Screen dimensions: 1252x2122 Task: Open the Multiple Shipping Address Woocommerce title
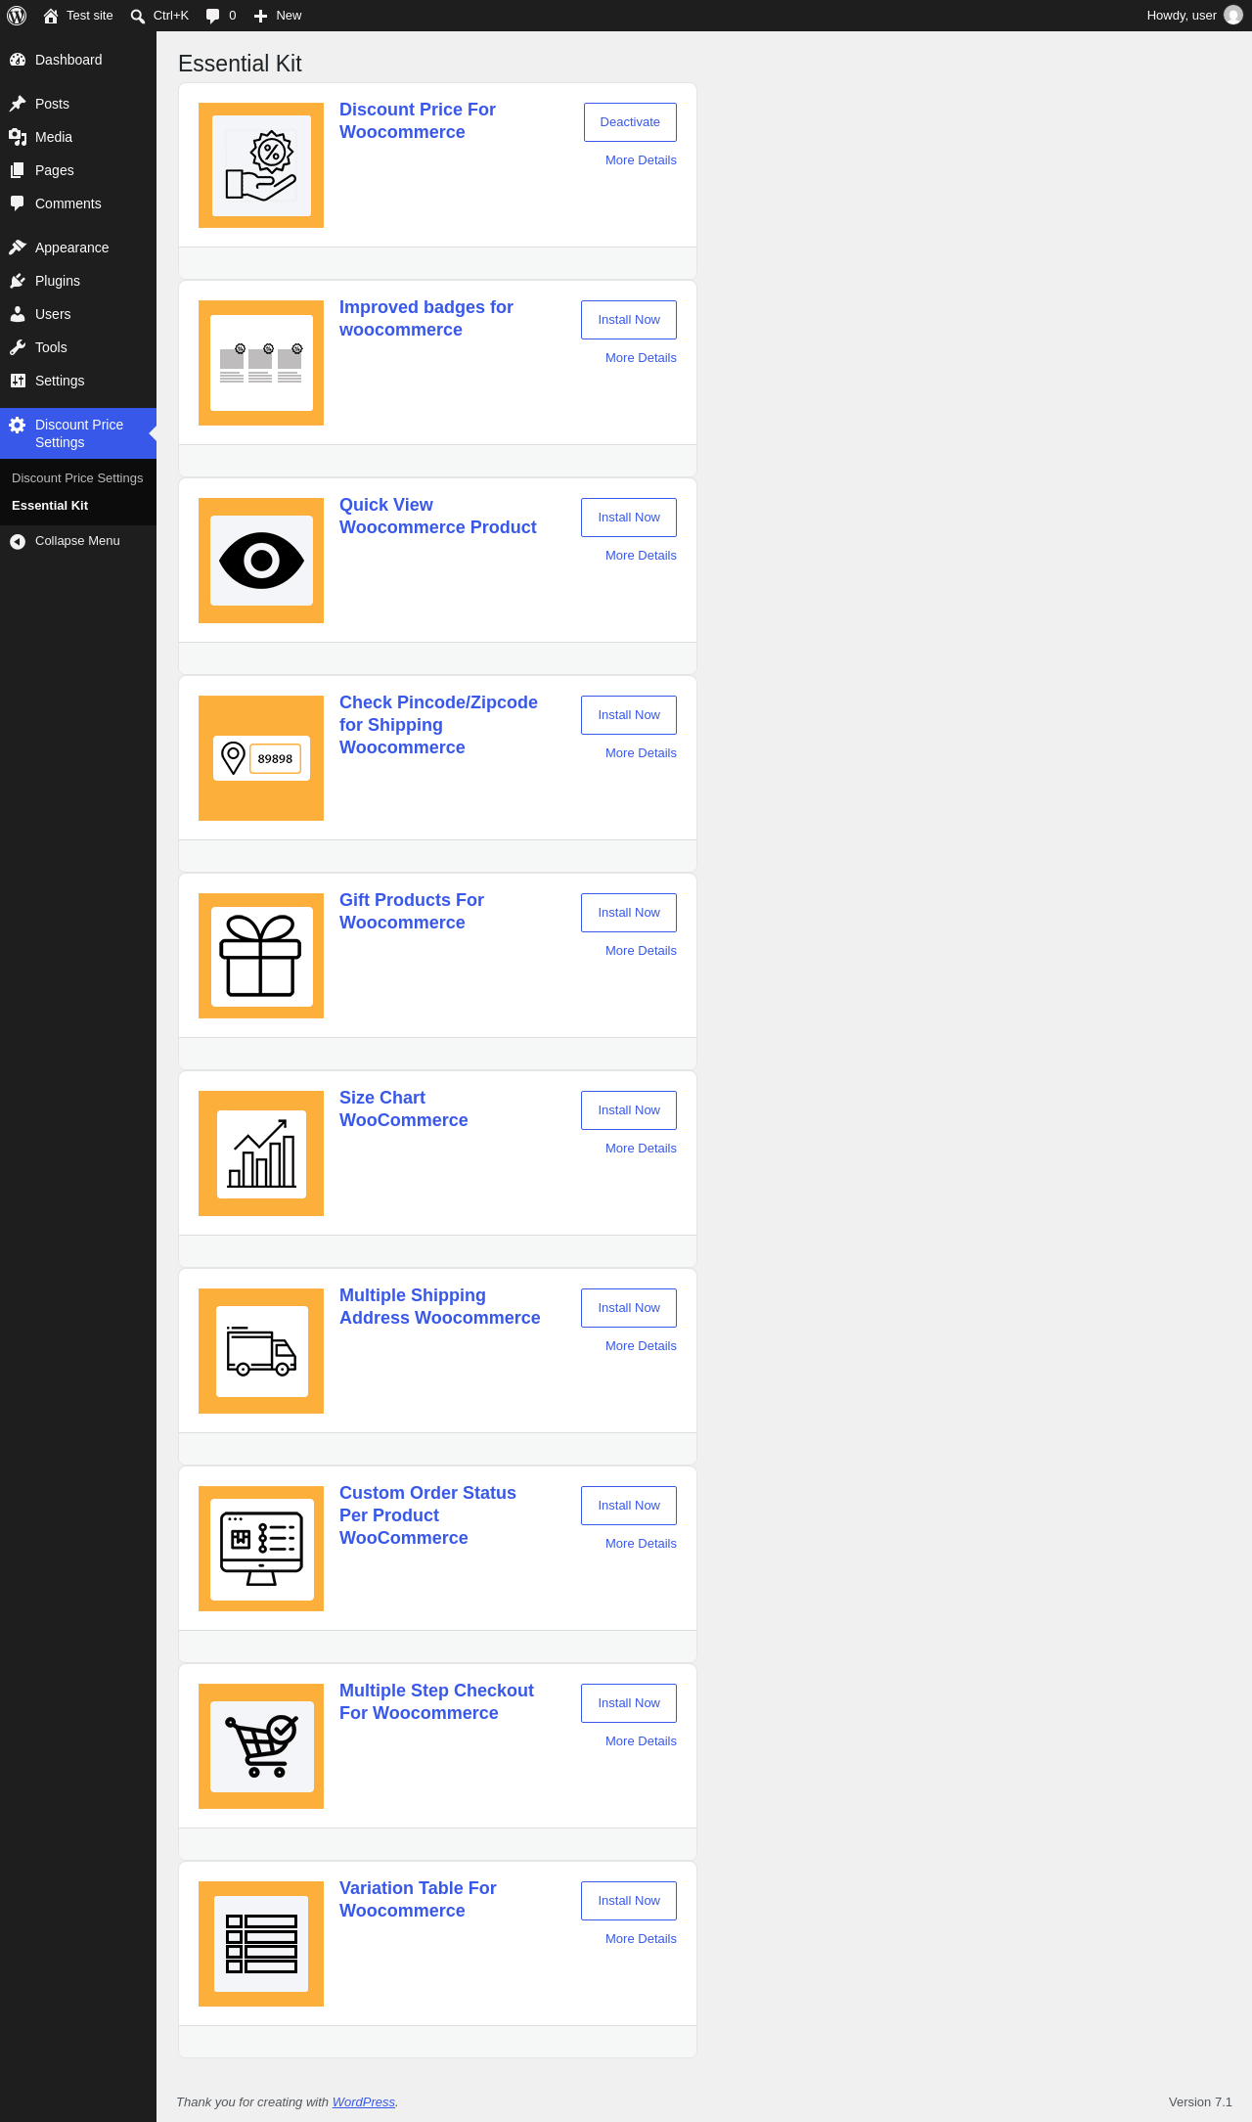[440, 1307]
